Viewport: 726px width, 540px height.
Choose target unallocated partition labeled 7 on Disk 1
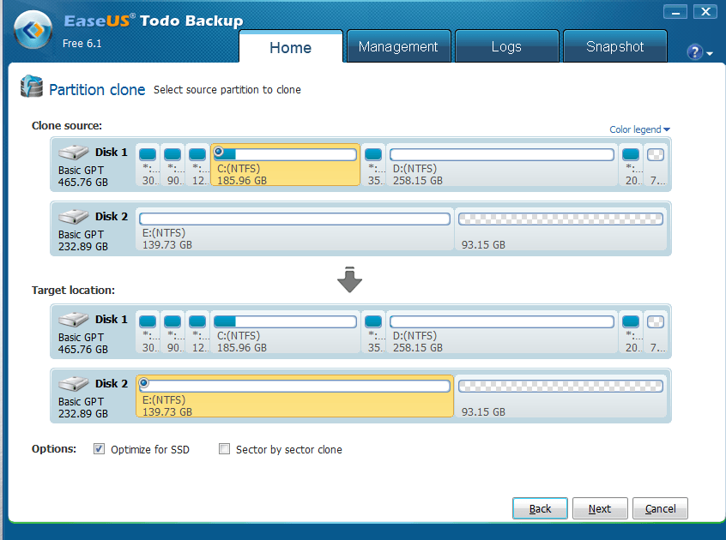click(656, 333)
